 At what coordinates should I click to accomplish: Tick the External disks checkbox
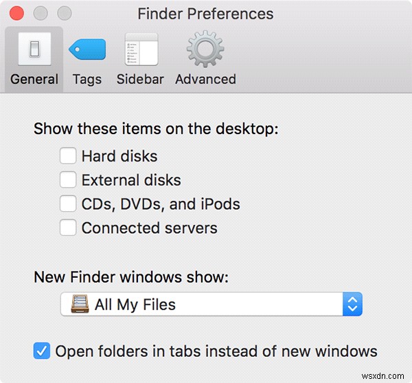coord(68,180)
